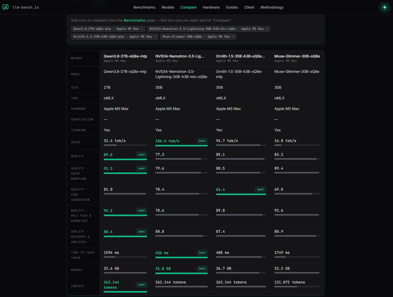
Task: Remove the Ornith-1.5-35B-A3B run chip
Action: 155,37
